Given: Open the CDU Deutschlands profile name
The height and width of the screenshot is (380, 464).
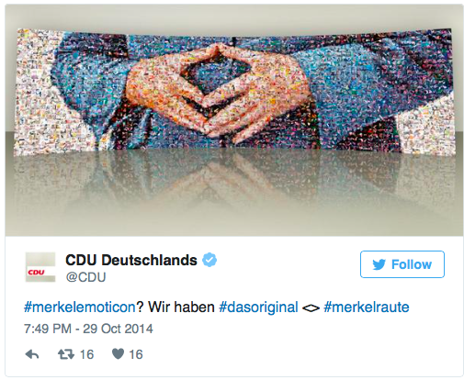Looking at the screenshot, I should click(131, 260).
